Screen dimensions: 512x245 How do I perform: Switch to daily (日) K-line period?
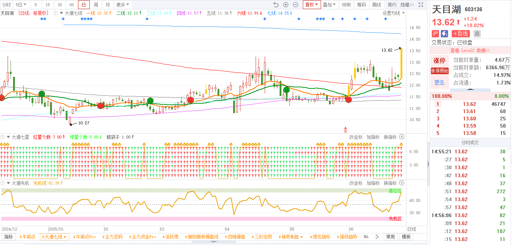84,5
